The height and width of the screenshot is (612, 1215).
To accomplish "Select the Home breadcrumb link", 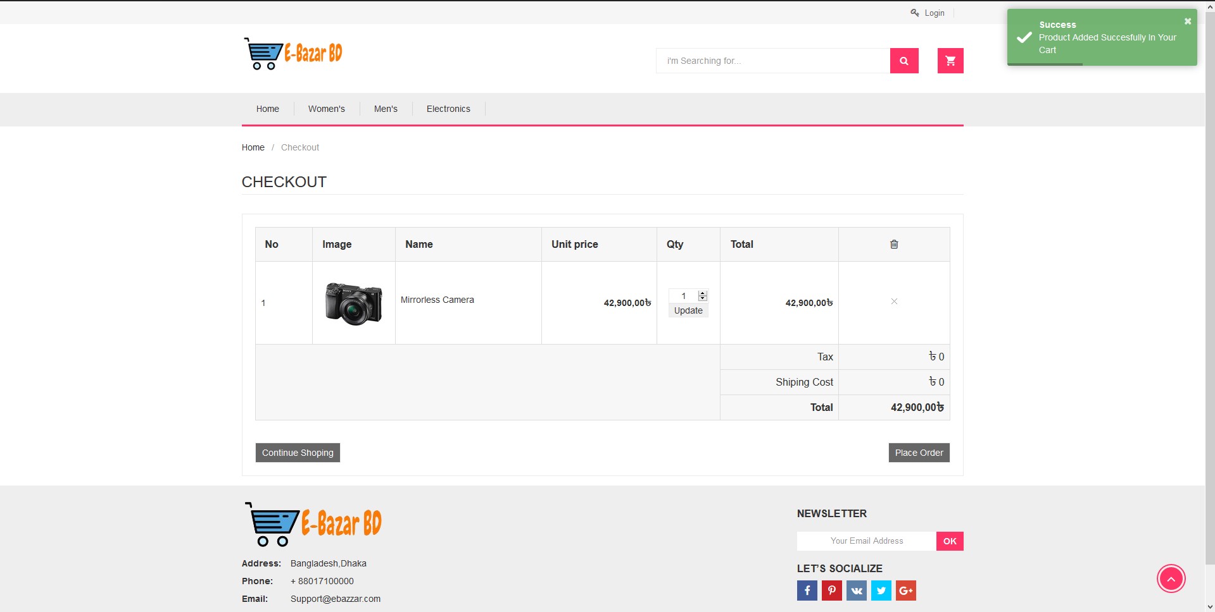I will pos(253,147).
